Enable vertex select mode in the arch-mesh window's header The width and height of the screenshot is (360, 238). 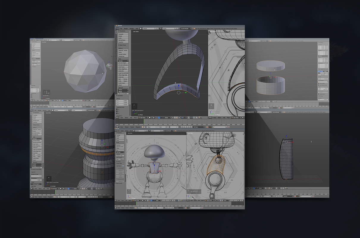[x=173, y=118]
